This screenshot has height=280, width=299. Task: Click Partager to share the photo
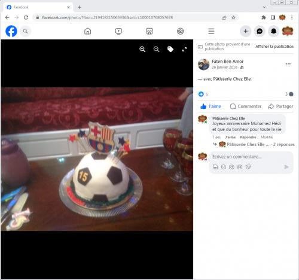[280, 106]
